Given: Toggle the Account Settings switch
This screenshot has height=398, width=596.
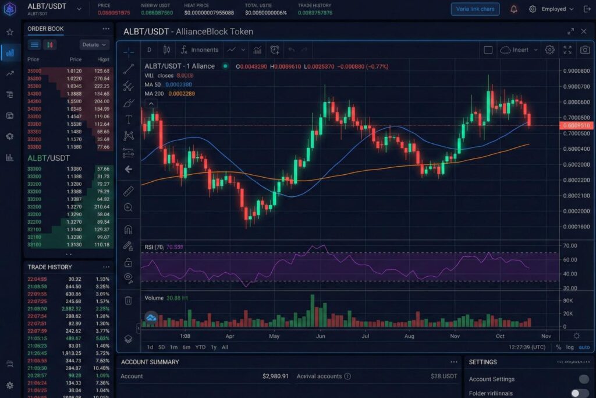Looking at the screenshot, I should coord(583,379).
